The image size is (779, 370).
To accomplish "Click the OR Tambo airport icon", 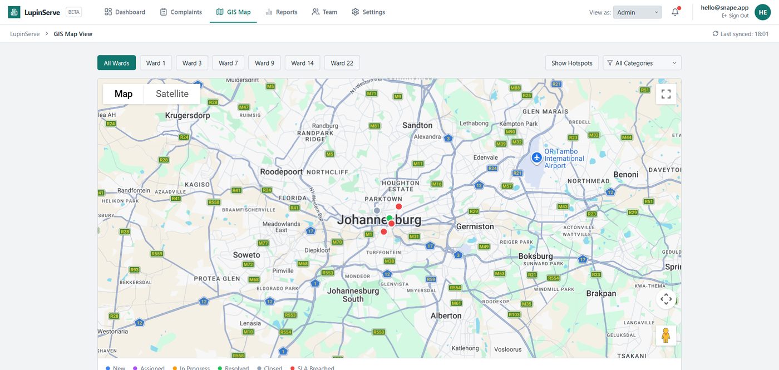I will [536, 158].
